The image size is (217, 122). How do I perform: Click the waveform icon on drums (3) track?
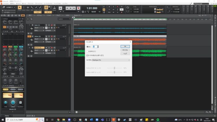coord(32,51)
